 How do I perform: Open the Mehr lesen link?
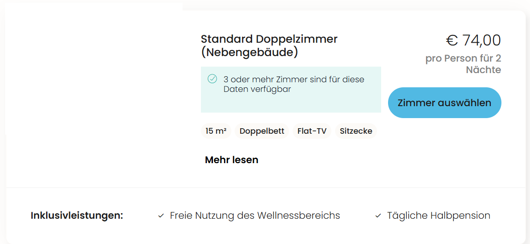[x=231, y=160]
